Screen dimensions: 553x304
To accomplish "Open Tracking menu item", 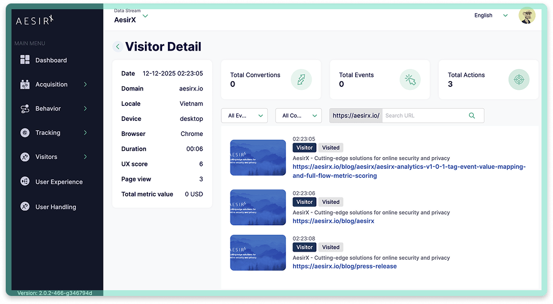I will point(48,133).
